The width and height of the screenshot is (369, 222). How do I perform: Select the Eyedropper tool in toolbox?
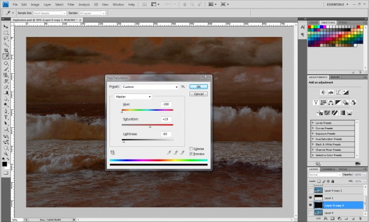tap(6, 57)
